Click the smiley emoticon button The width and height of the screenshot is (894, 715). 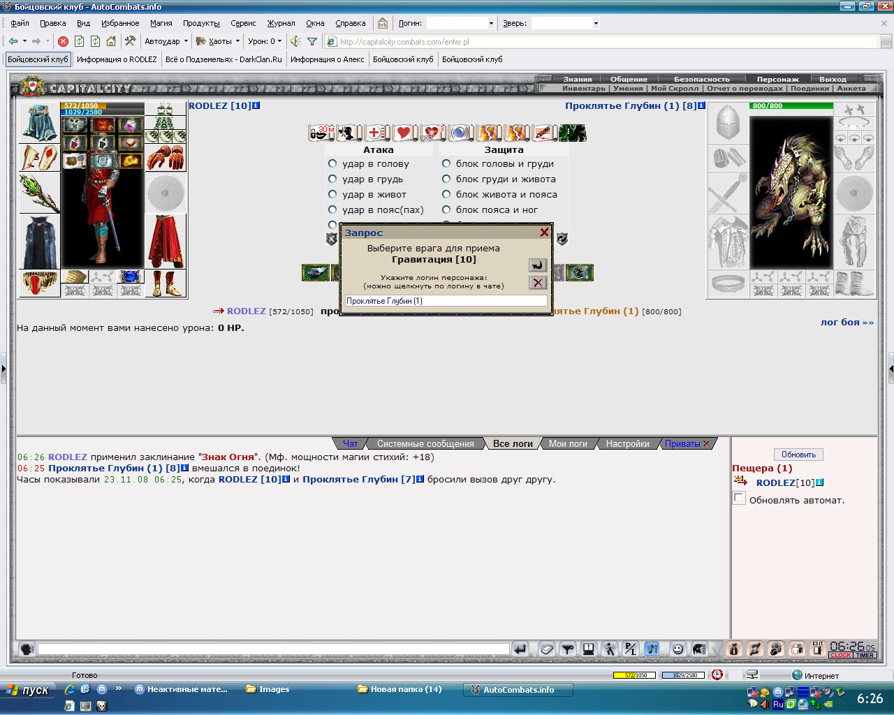coord(677,649)
